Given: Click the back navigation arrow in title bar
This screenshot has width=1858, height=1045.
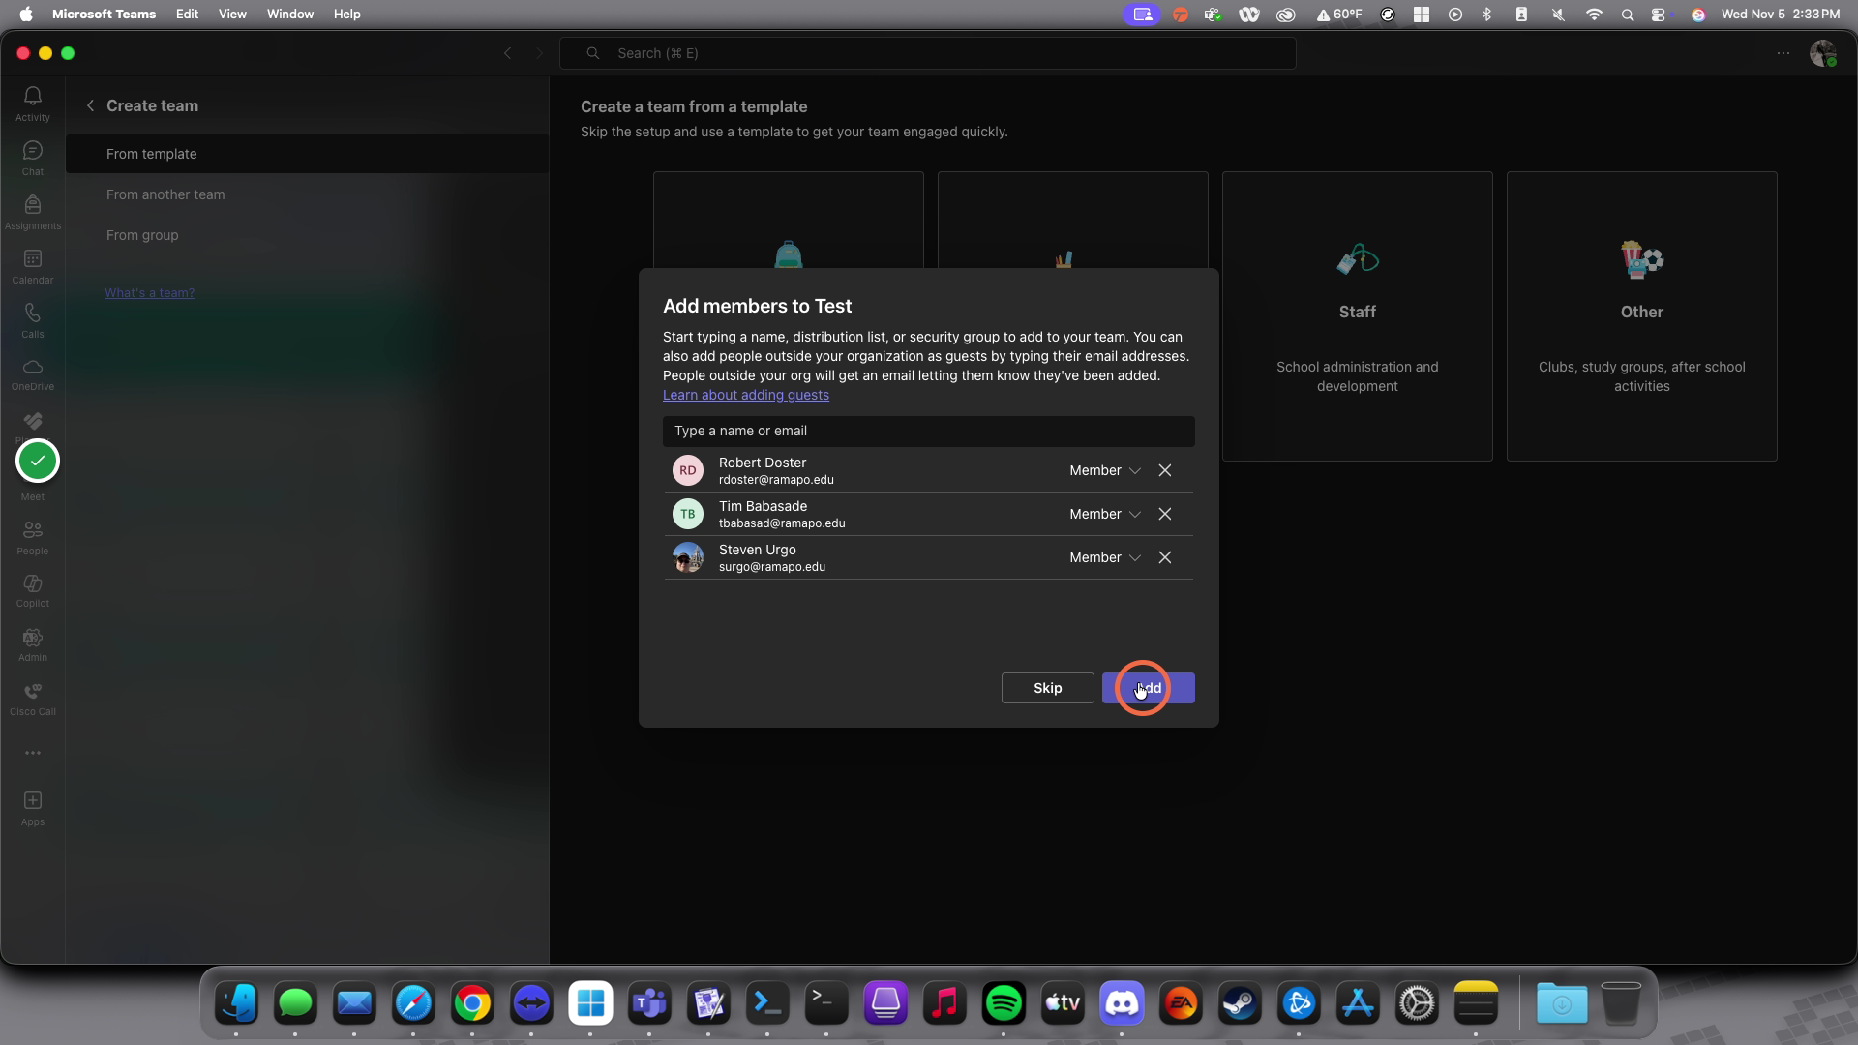Looking at the screenshot, I should pos(508,53).
